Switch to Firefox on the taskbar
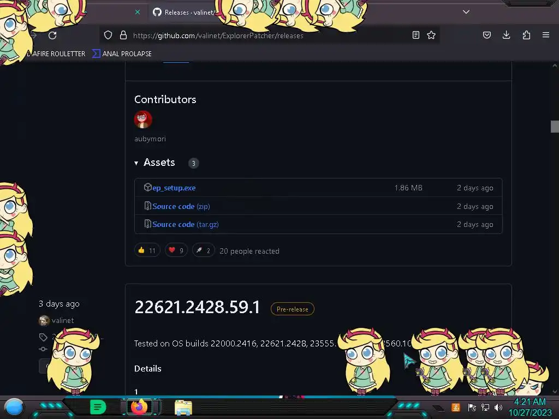Screen dimensions: 559x419 [139, 407]
